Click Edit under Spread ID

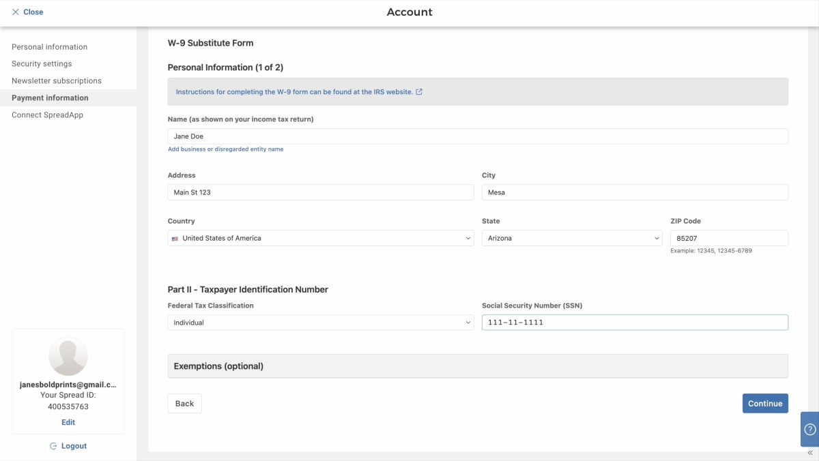coord(68,423)
